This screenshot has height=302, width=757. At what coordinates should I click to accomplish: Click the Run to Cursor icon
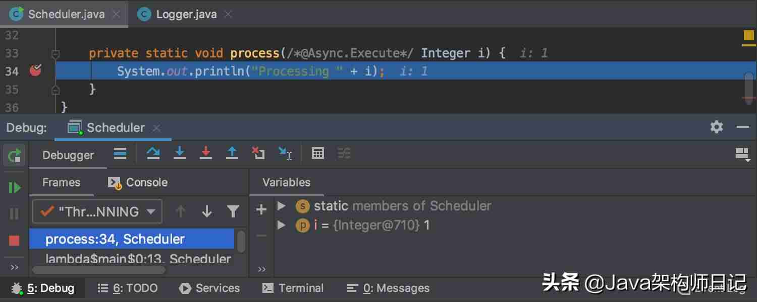285,153
